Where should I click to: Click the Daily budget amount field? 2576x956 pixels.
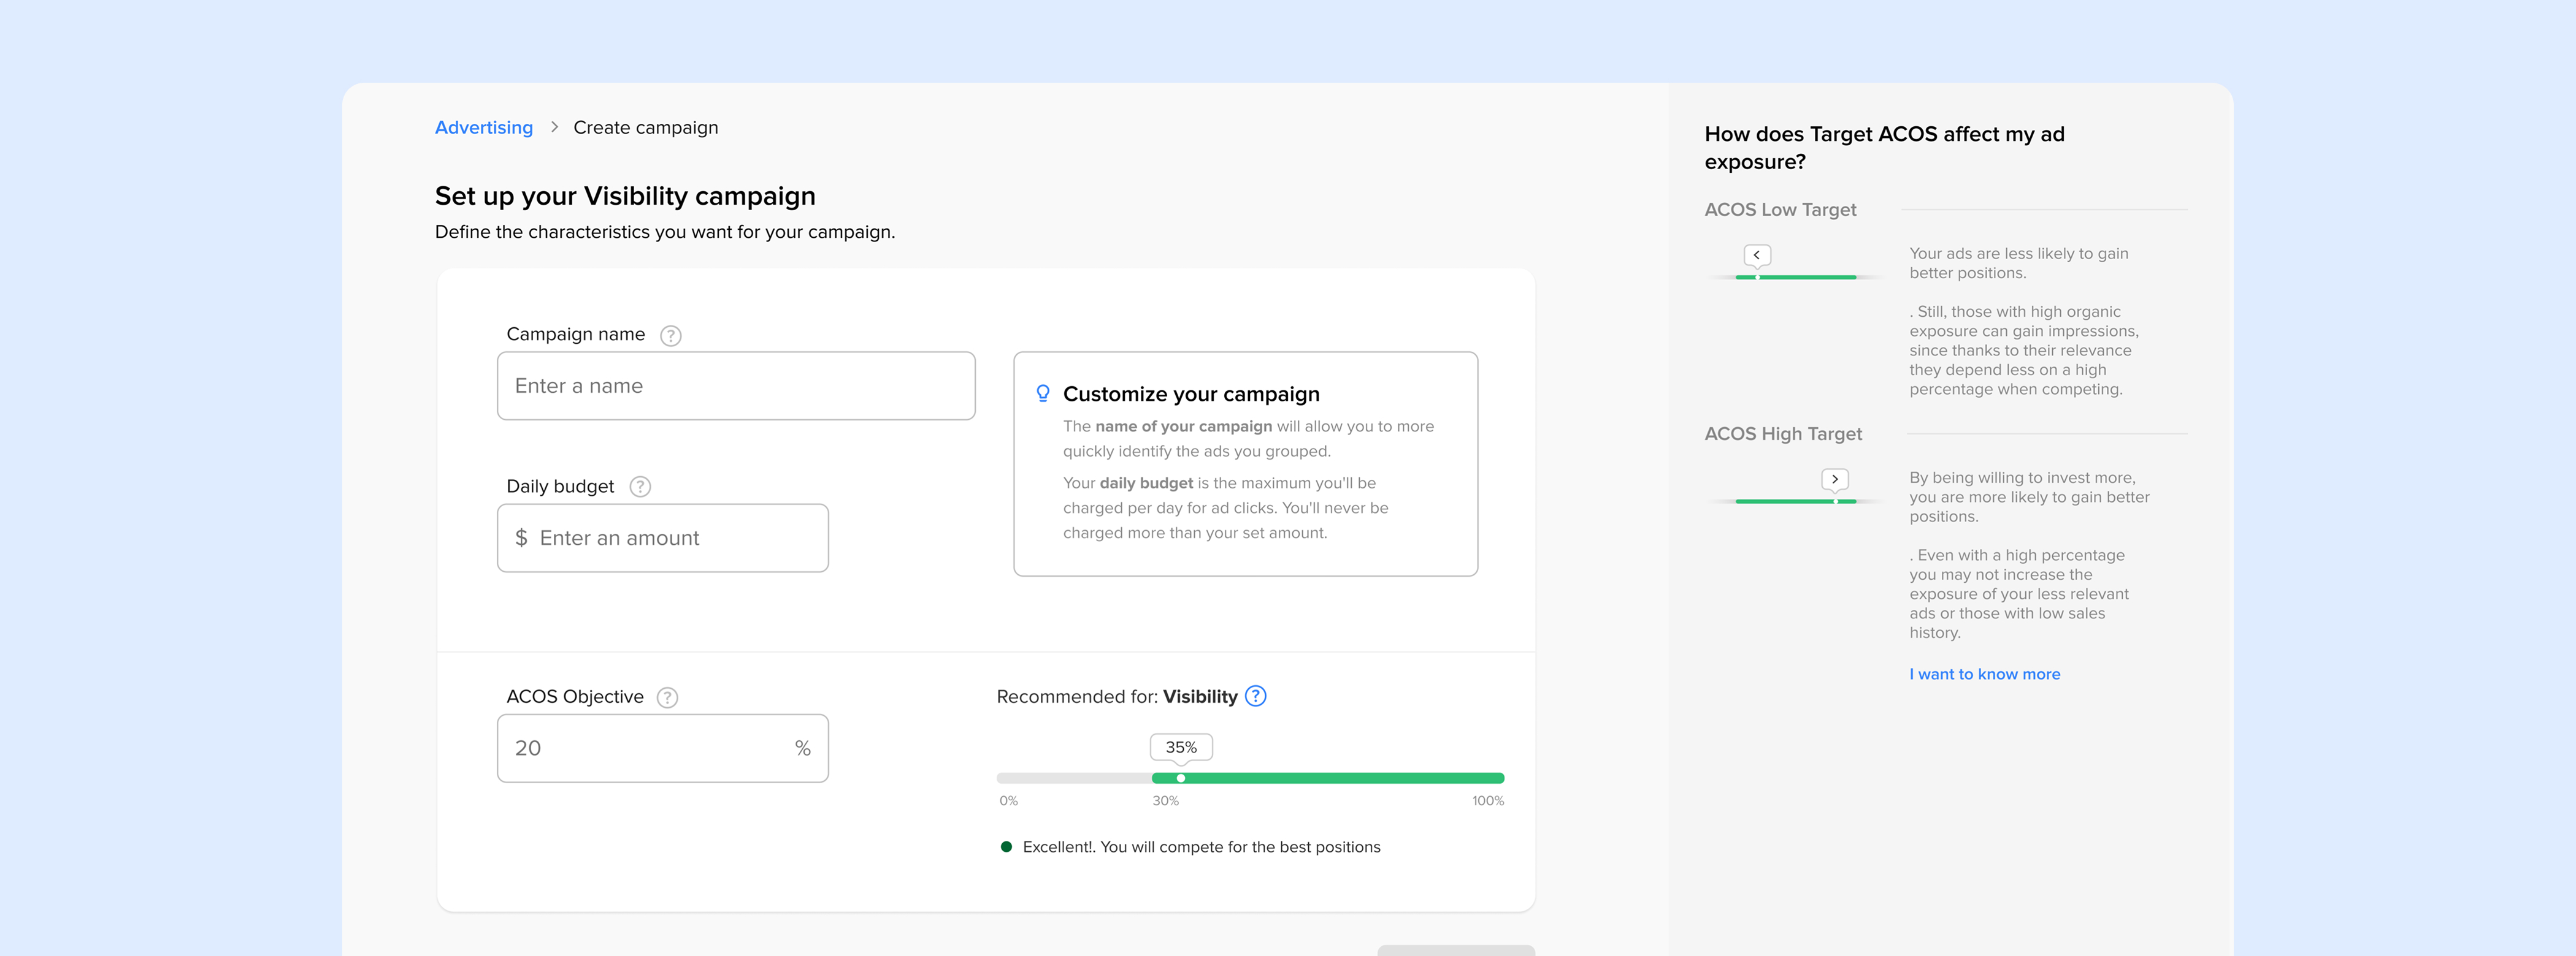point(663,539)
